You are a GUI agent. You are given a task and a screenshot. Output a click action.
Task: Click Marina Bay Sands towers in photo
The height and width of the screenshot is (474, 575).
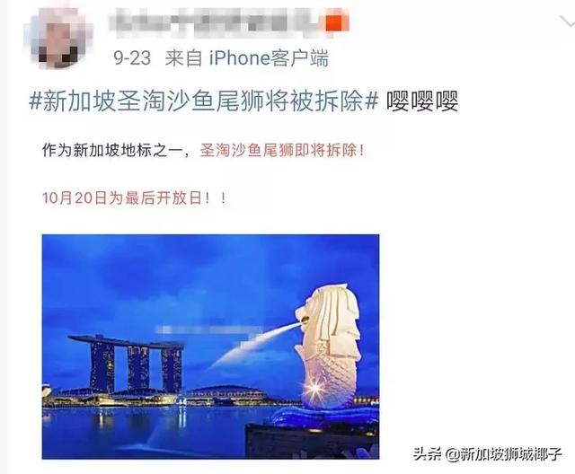click(x=127, y=364)
